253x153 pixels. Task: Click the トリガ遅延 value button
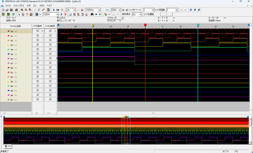[x=166, y=14]
